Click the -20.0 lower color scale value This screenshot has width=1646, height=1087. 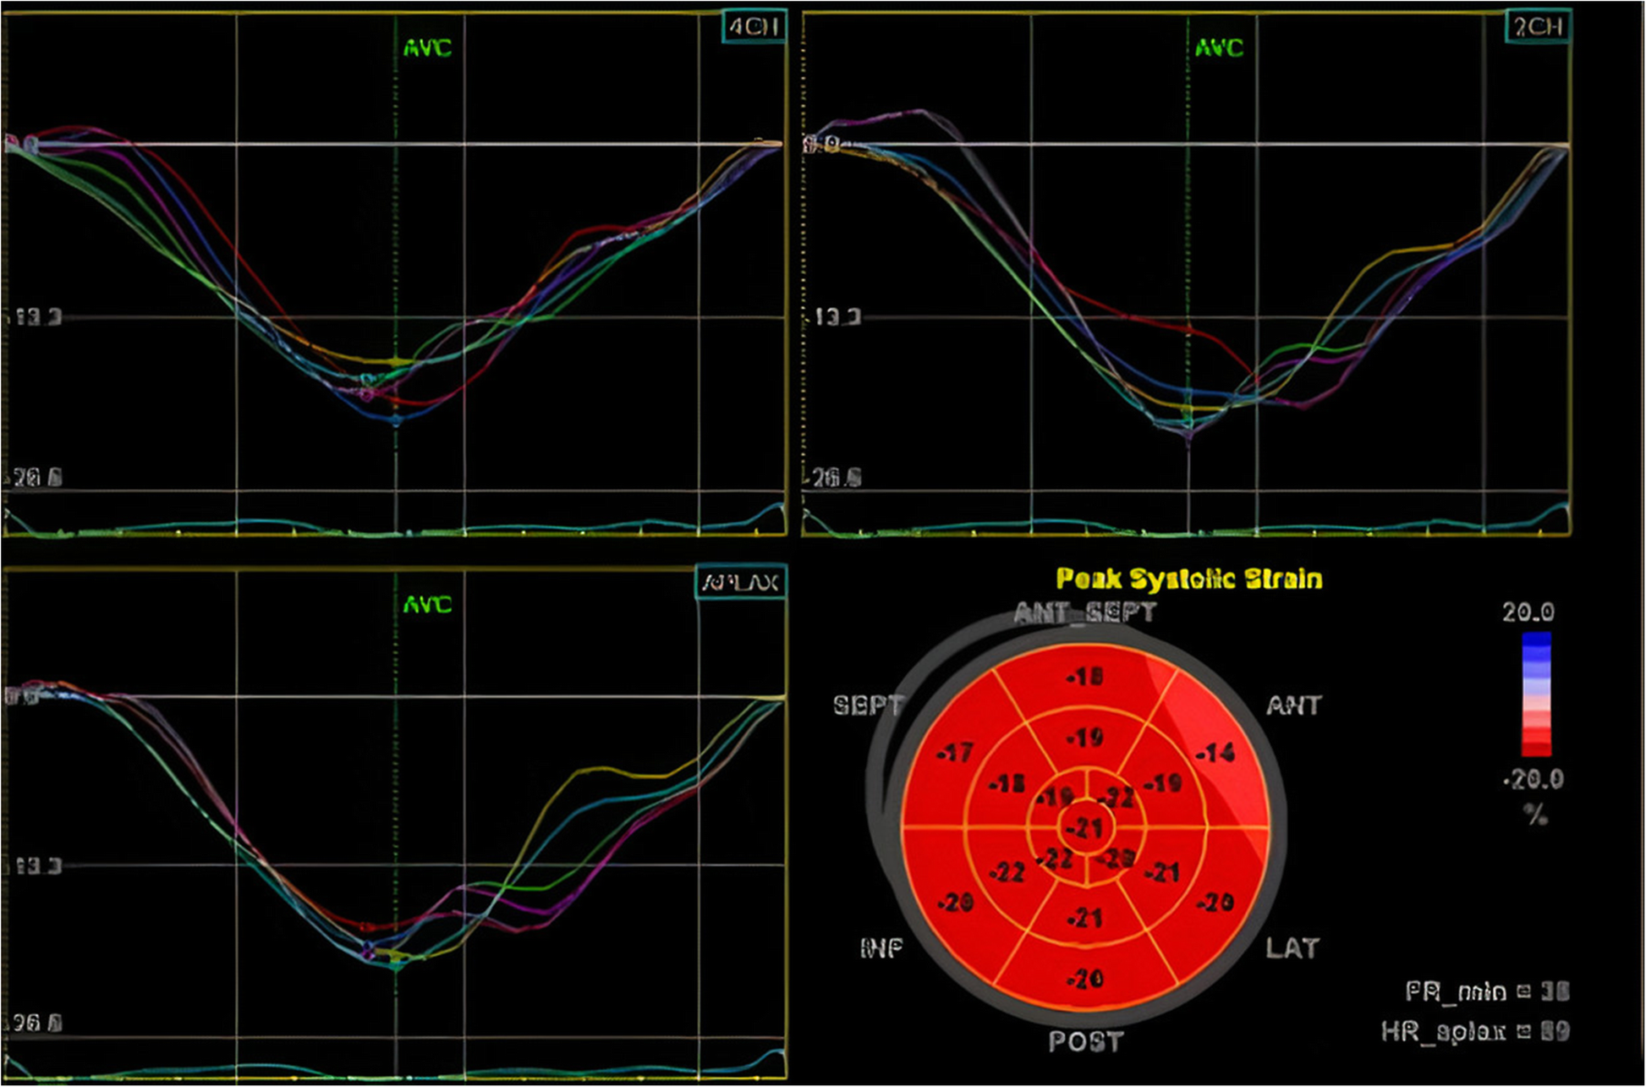click(x=1534, y=778)
